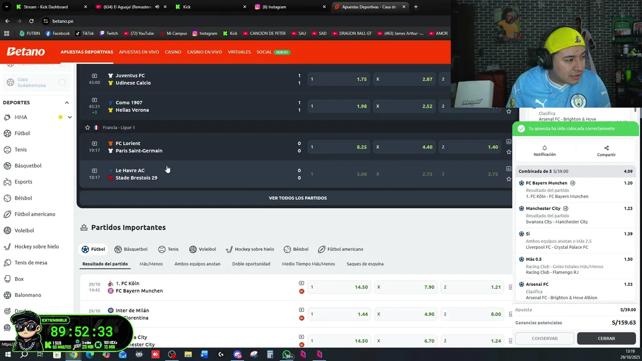
Task: Open the Notificación bell icon
Action: click(x=545, y=148)
